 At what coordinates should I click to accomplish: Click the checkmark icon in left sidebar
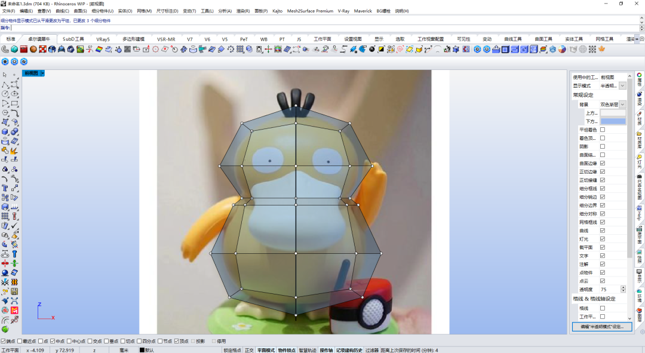click(x=14, y=225)
